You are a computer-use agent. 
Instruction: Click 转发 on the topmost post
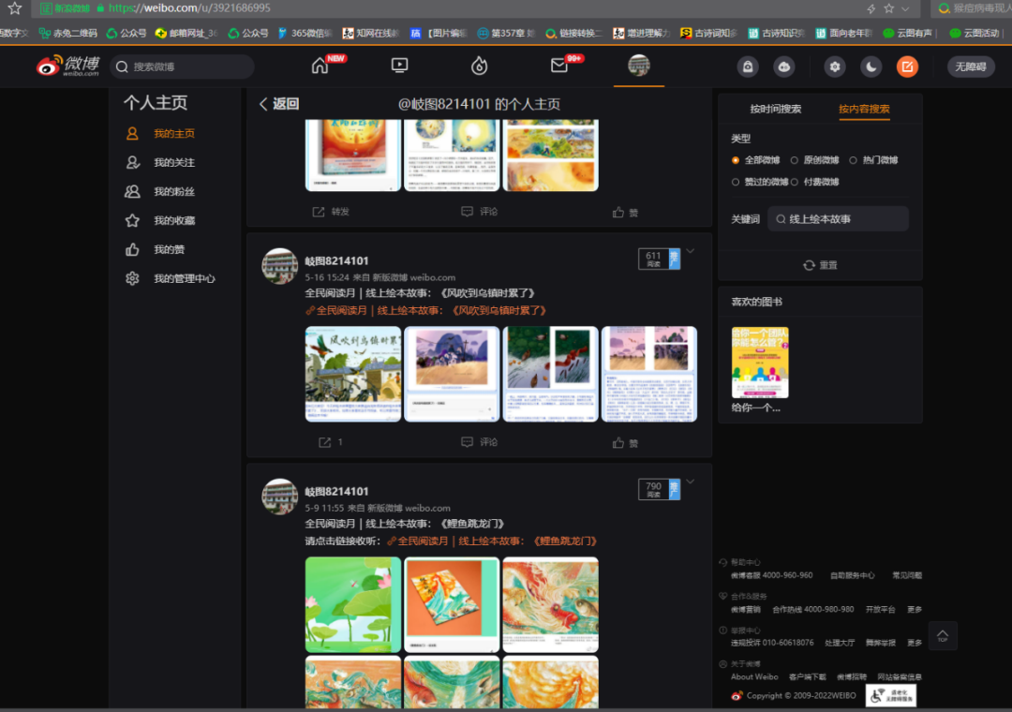click(x=331, y=212)
